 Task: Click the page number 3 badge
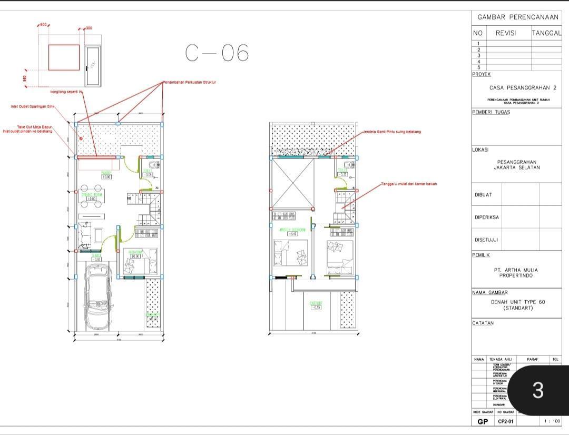click(x=537, y=390)
